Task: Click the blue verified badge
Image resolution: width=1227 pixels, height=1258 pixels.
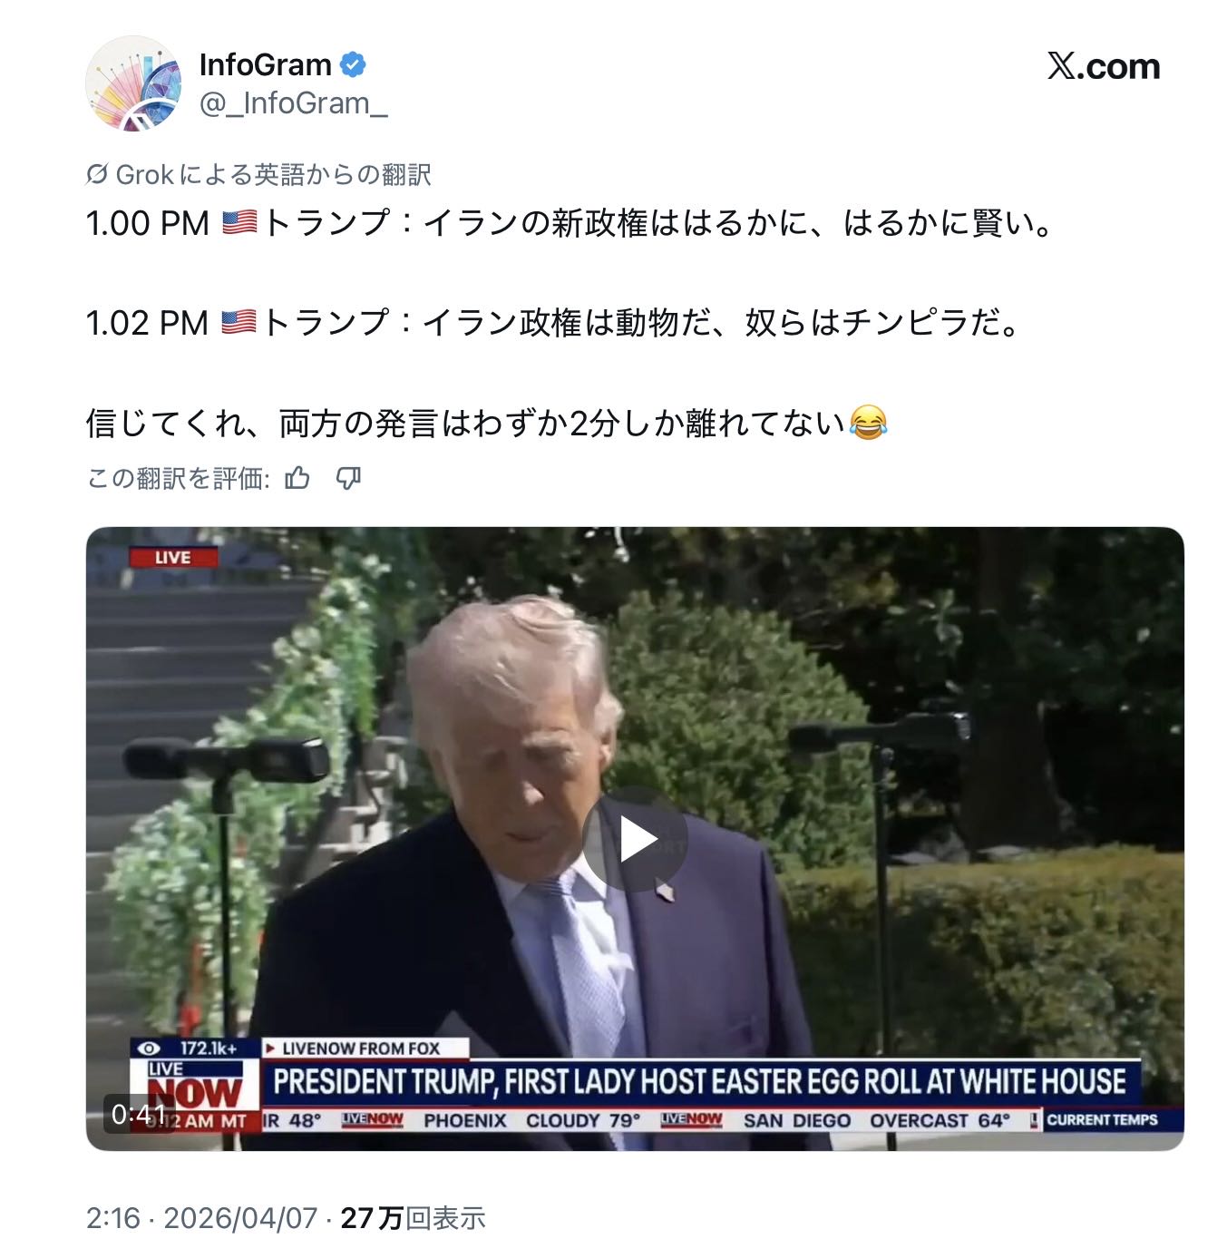Action: coord(353,65)
